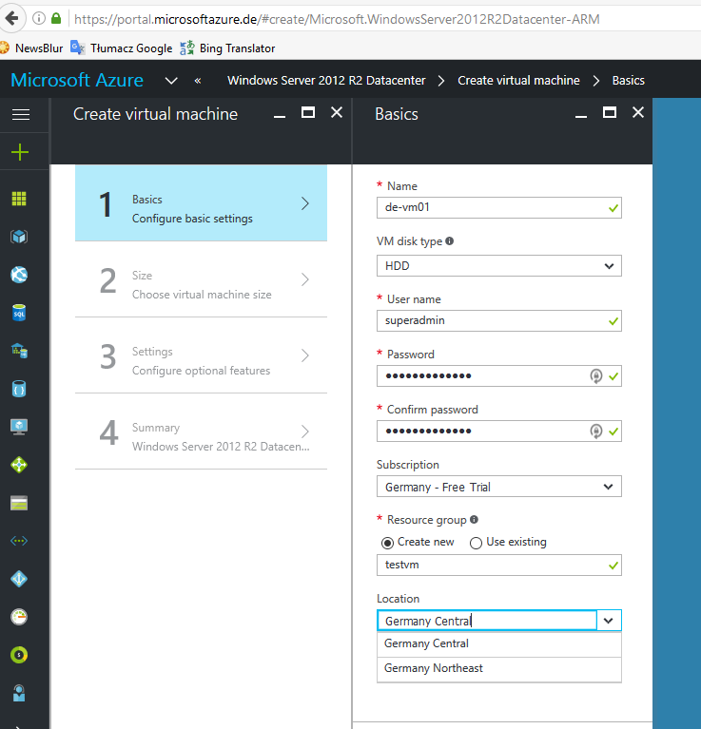Open SQL databases icon in sidebar
This screenshot has height=729, width=701.
coord(19,313)
